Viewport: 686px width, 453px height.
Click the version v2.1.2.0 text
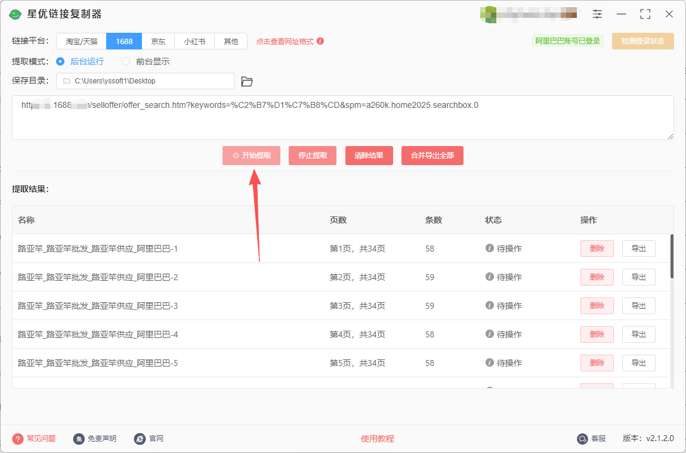coord(660,439)
